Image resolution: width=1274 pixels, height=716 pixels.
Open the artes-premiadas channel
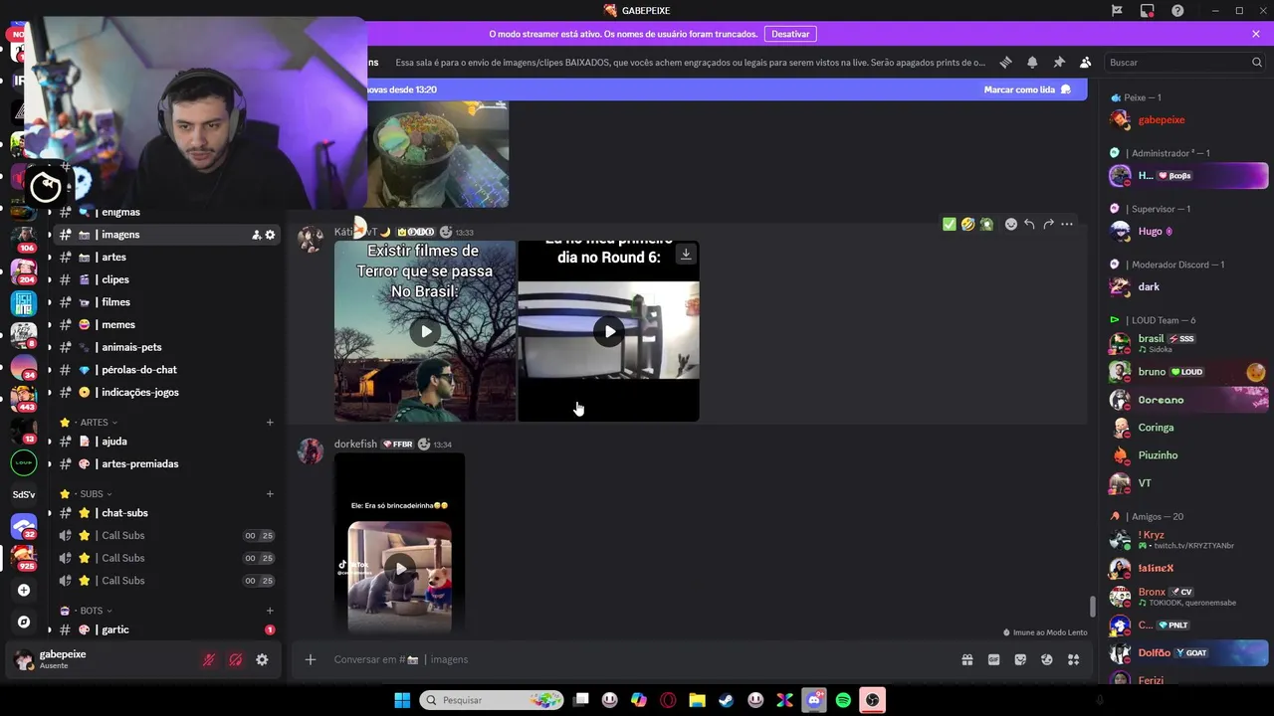click(x=166, y=463)
